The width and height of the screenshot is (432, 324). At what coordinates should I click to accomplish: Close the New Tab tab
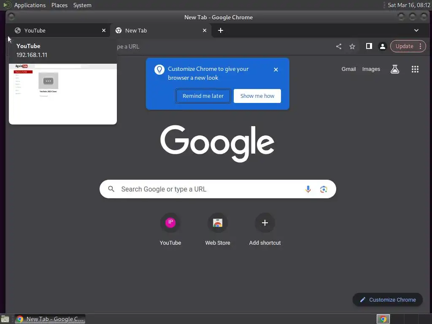pos(205,30)
